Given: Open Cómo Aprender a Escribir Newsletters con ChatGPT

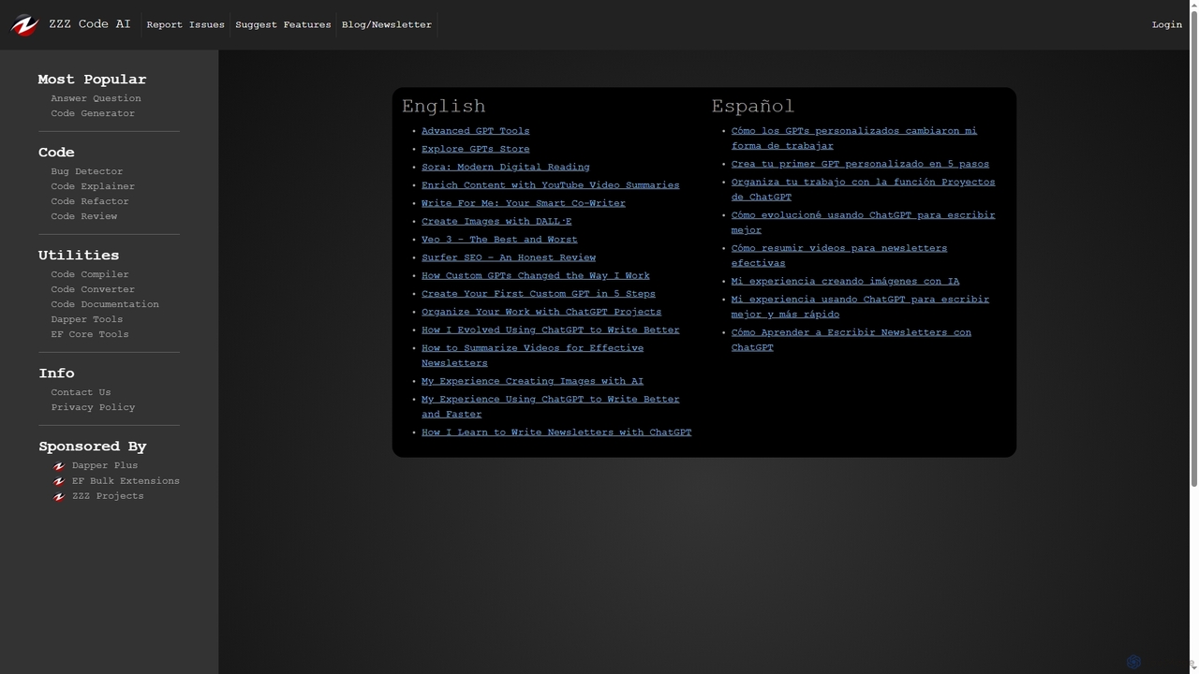Looking at the screenshot, I should coord(851,340).
